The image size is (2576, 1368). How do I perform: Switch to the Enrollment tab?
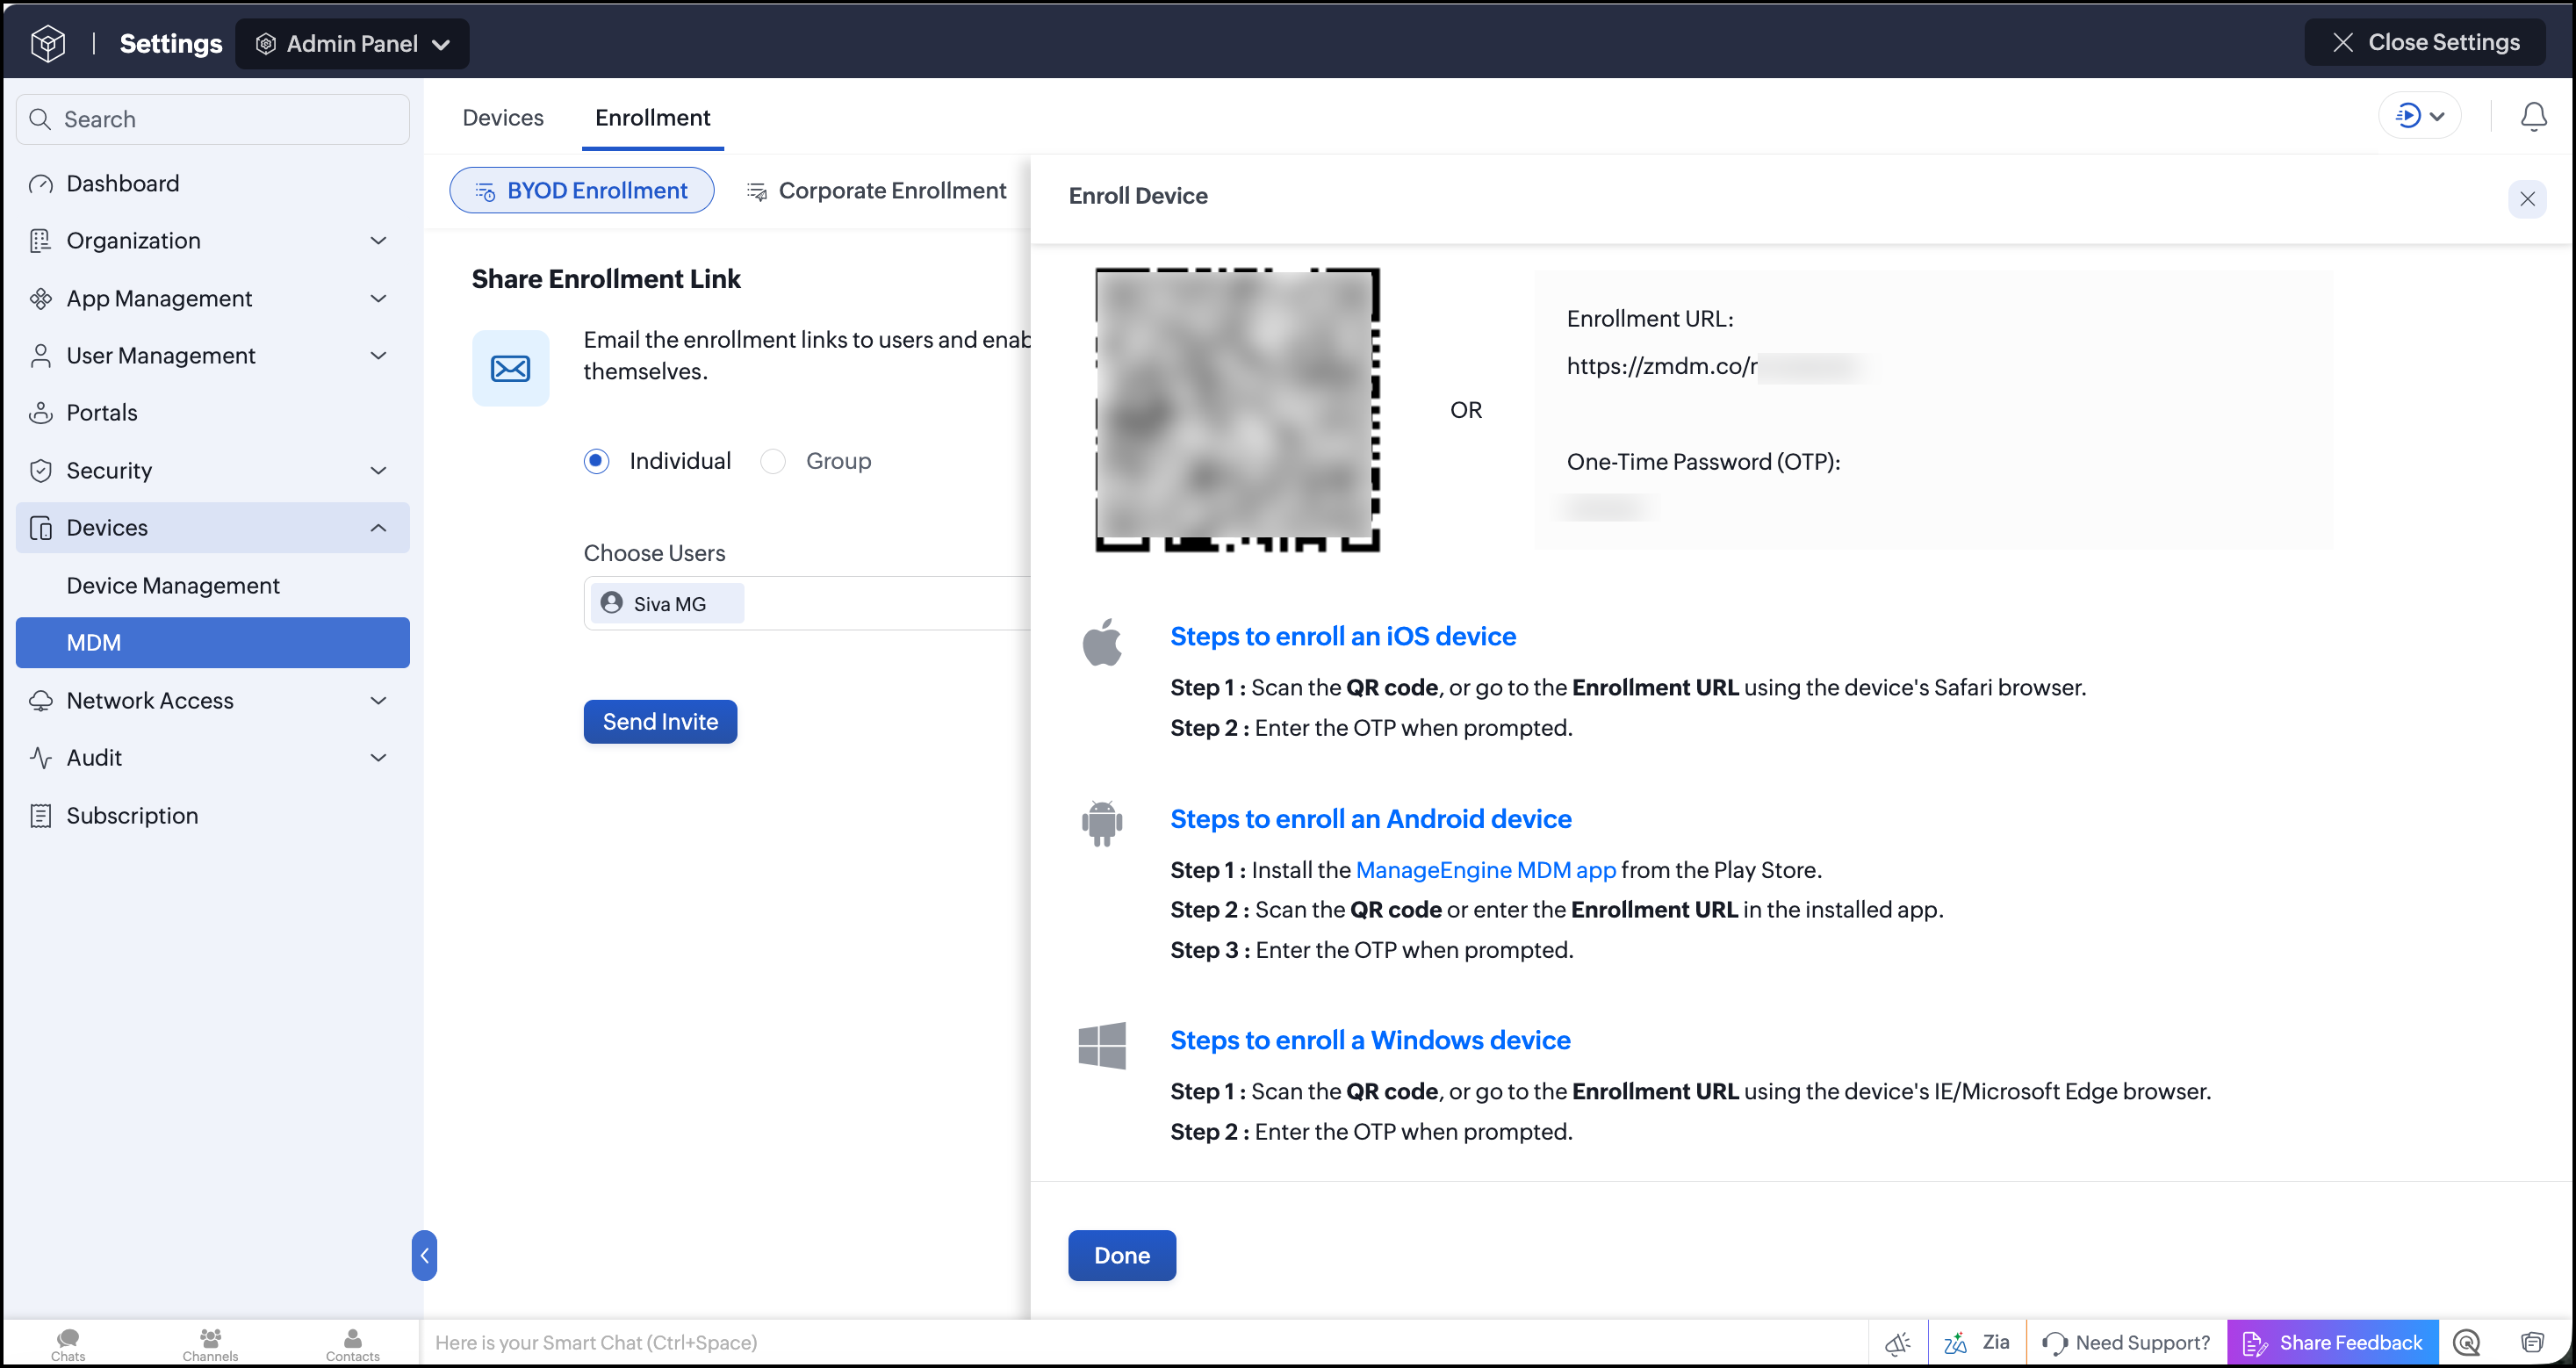(652, 118)
